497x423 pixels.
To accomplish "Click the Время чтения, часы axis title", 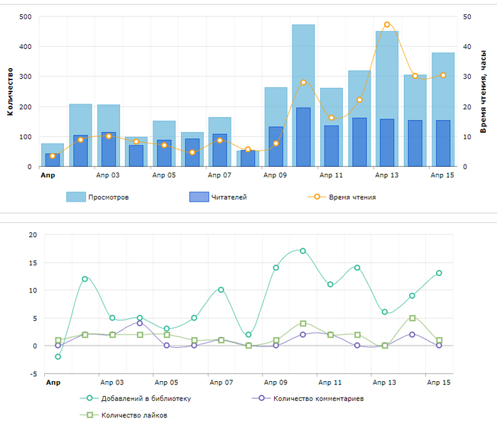I will tap(483, 92).
